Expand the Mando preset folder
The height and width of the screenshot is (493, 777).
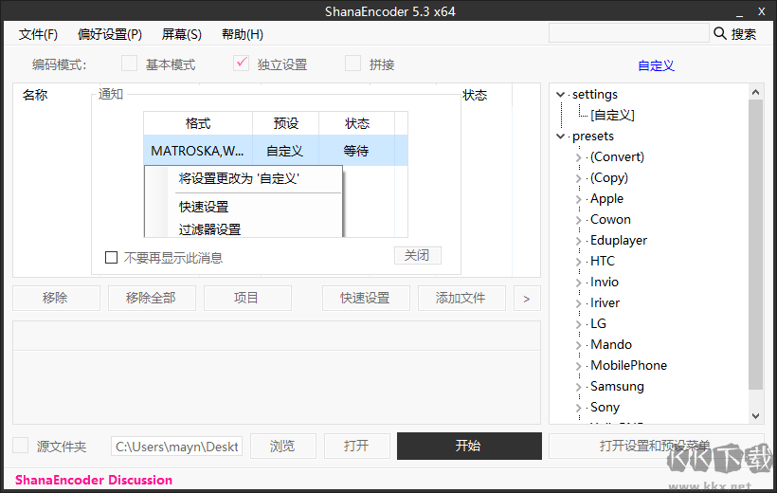(578, 345)
